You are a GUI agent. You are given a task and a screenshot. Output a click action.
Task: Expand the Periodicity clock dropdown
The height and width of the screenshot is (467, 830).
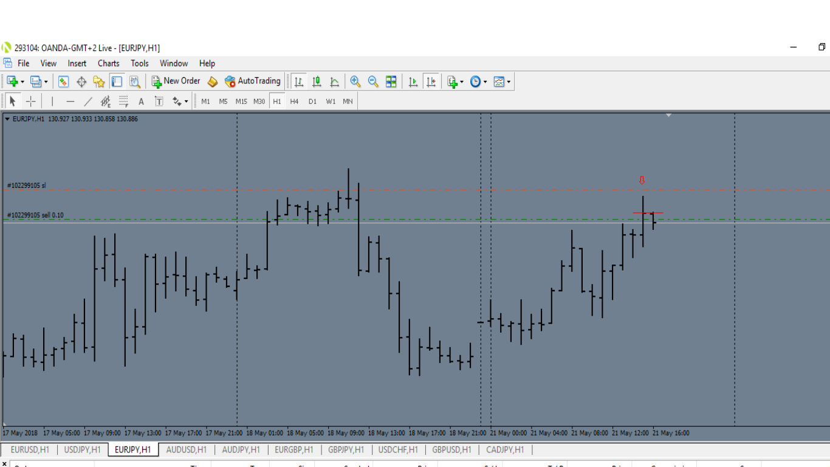[x=485, y=81]
